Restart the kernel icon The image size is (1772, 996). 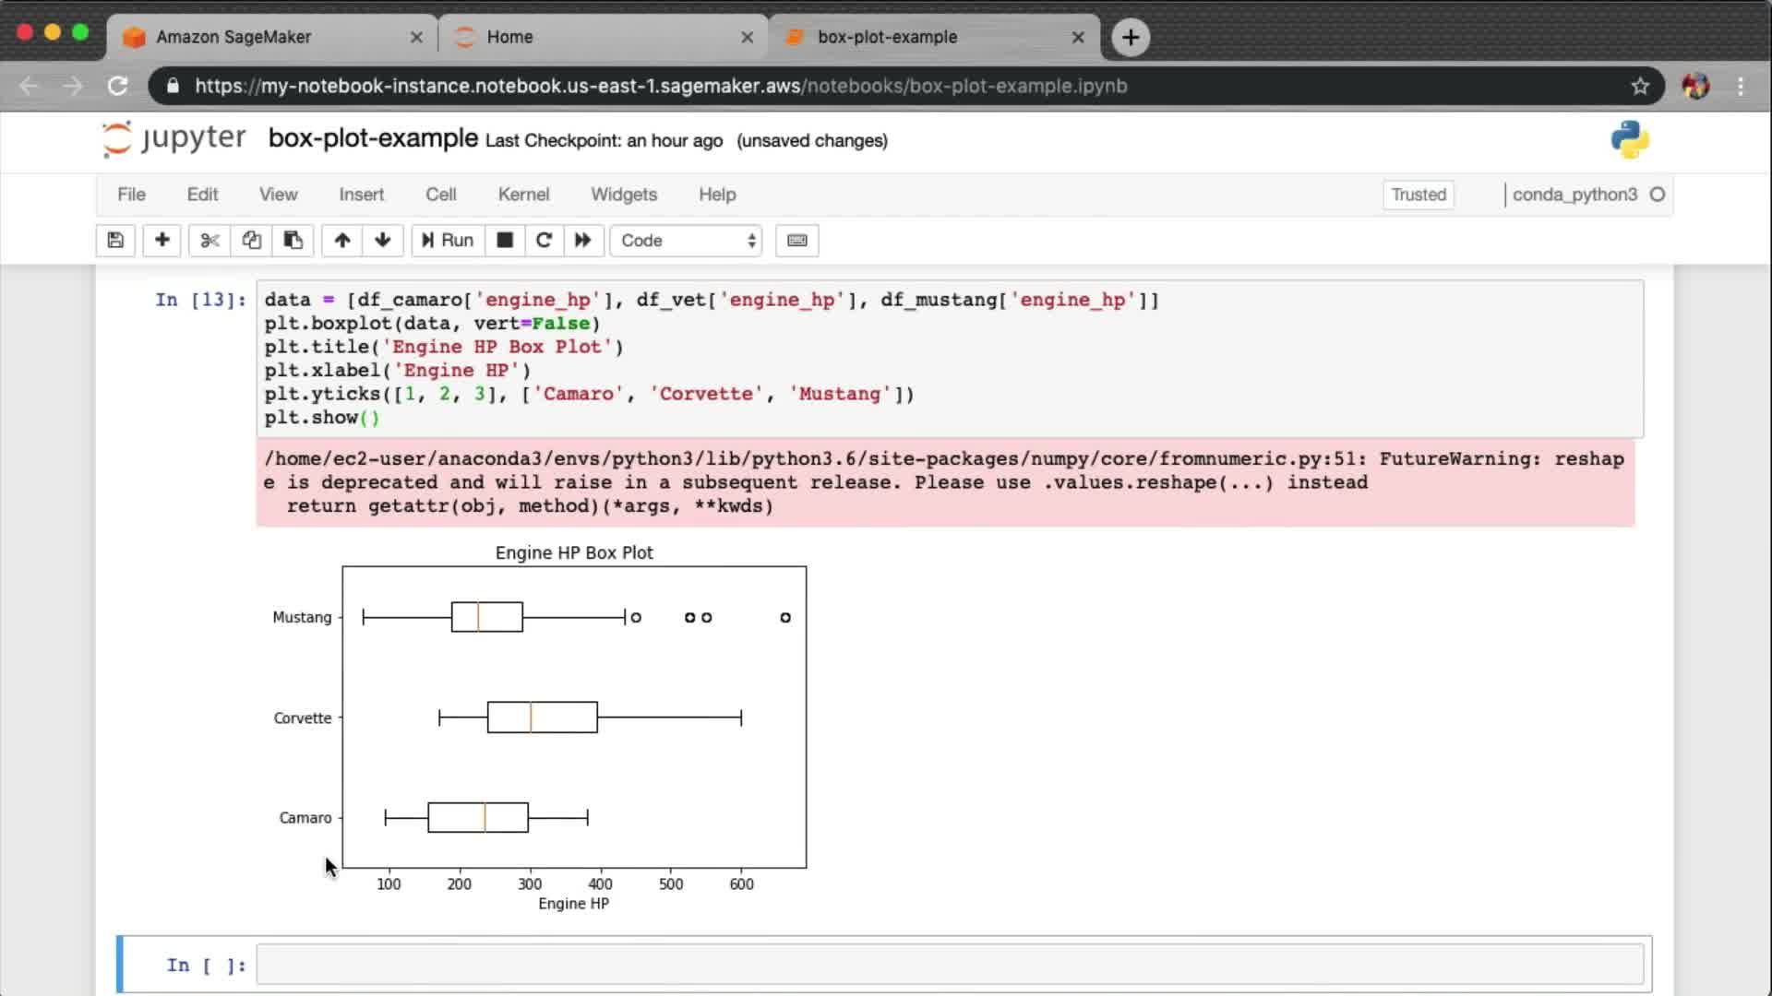tap(544, 241)
